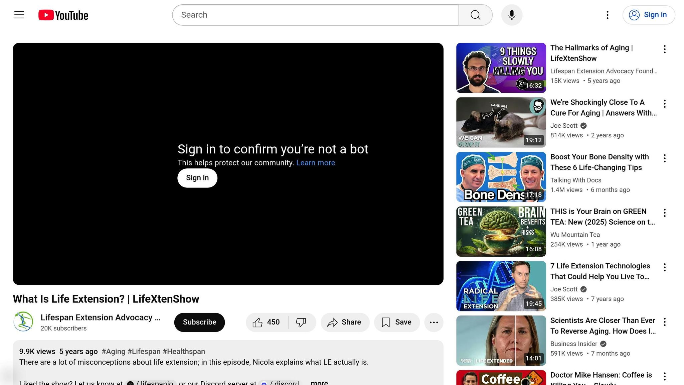This screenshot has height=385, width=684.
Task: Open the 9 Things Slowly Killing You thumbnail
Action: [501, 68]
